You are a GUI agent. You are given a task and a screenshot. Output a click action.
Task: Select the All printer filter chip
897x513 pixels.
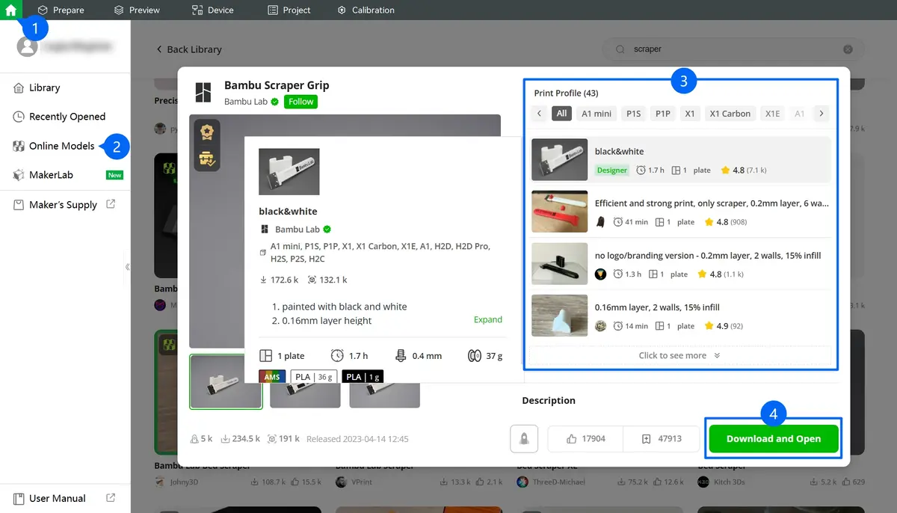[x=561, y=114]
